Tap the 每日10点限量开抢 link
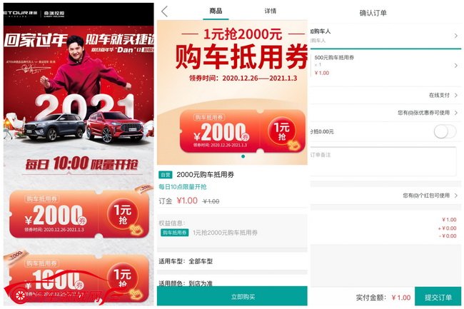Image resolution: width=464 pixels, height=309 pixels. [x=183, y=187]
